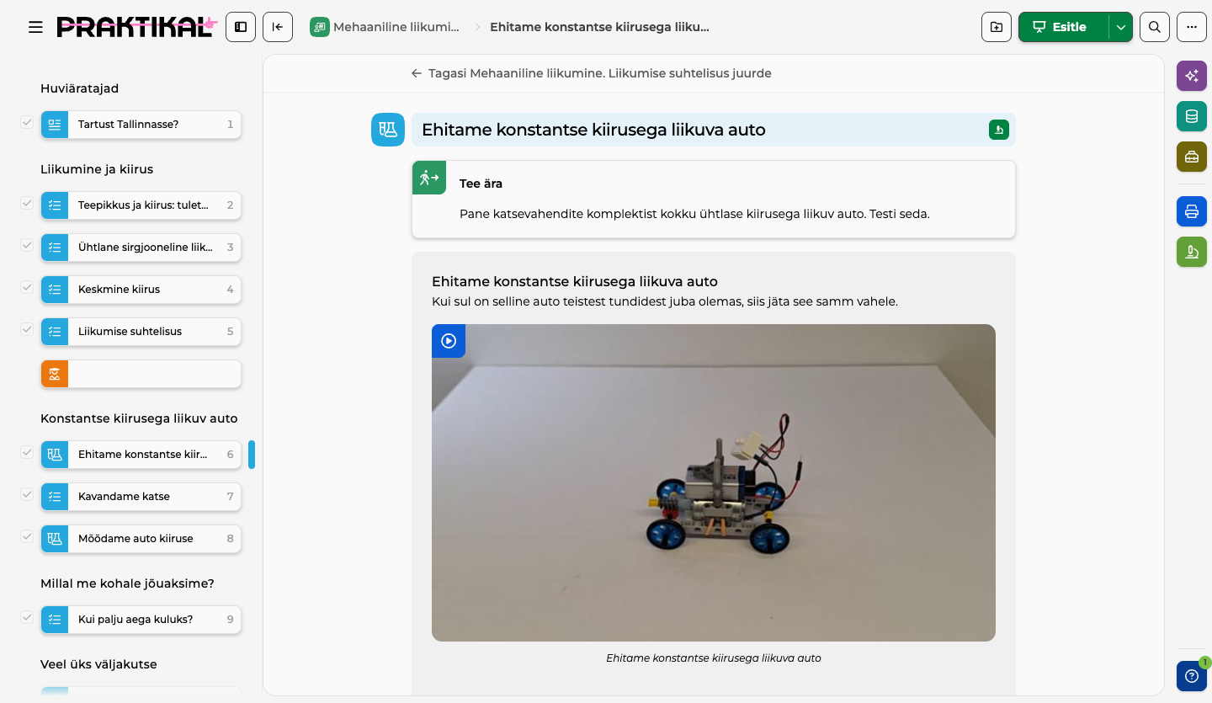This screenshot has height=703, width=1212.
Task: Open the toy car video thumbnail
Action: tap(714, 483)
